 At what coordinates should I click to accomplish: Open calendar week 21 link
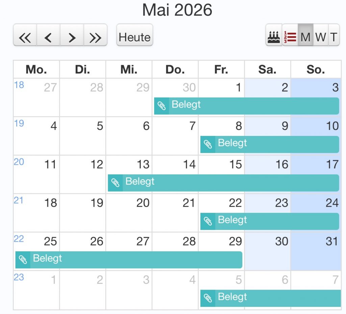pos(19,200)
